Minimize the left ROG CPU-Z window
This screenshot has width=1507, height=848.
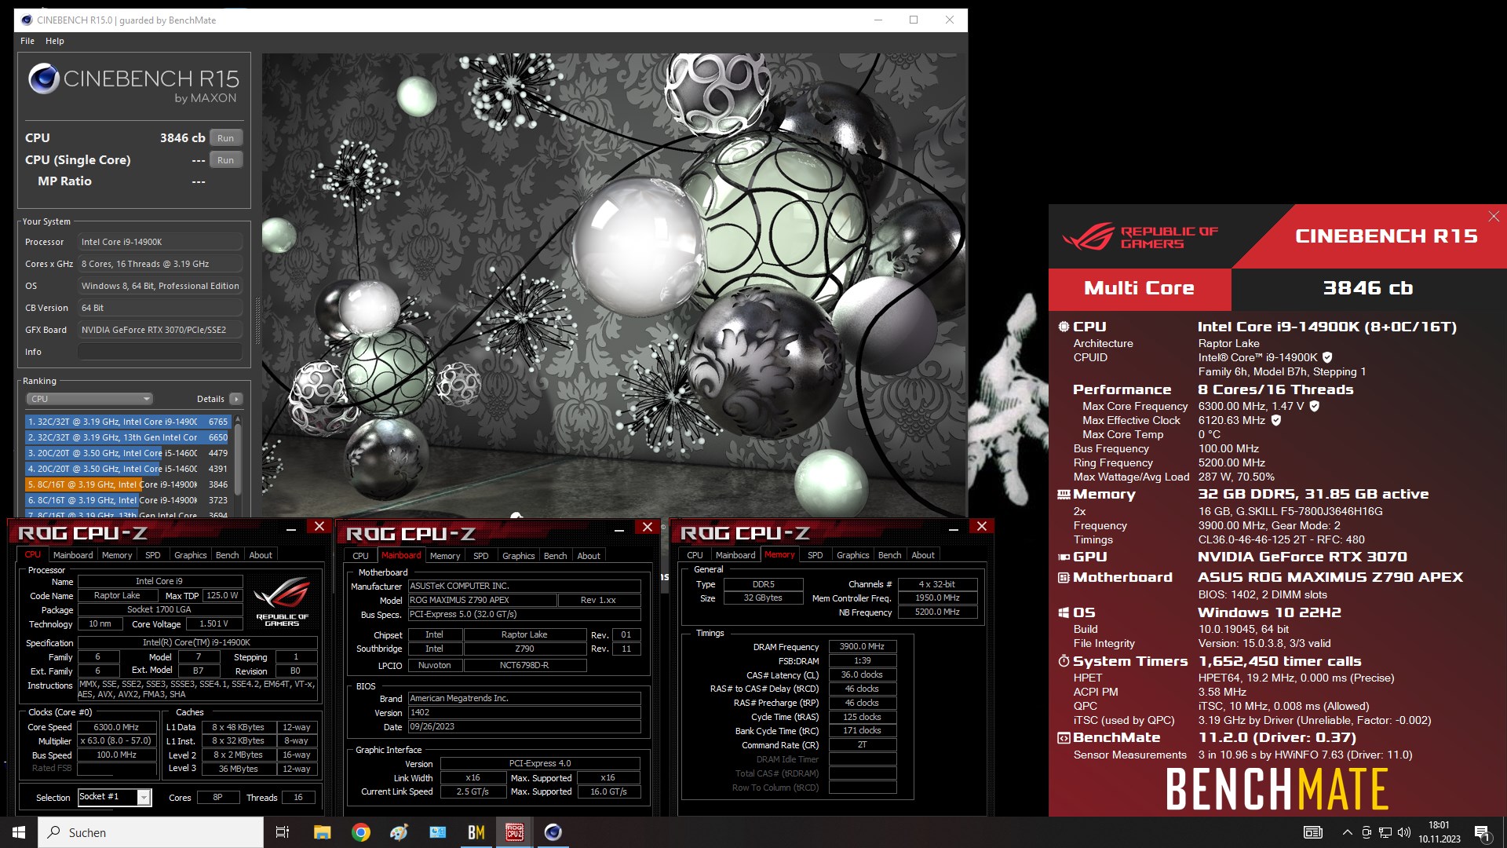tap(291, 528)
